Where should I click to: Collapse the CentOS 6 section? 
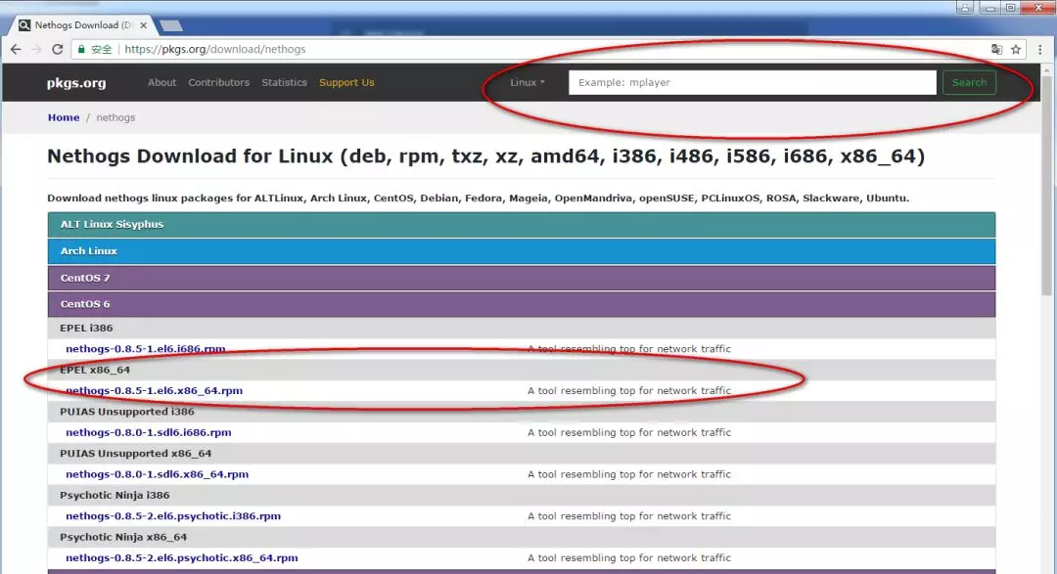pyautogui.click(x=521, y=304)
